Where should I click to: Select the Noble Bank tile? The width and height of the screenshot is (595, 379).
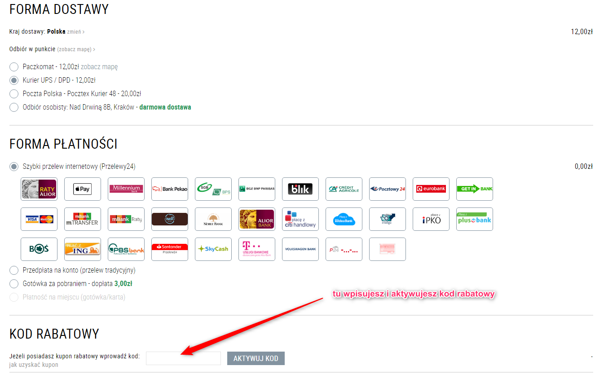(213, 219)
